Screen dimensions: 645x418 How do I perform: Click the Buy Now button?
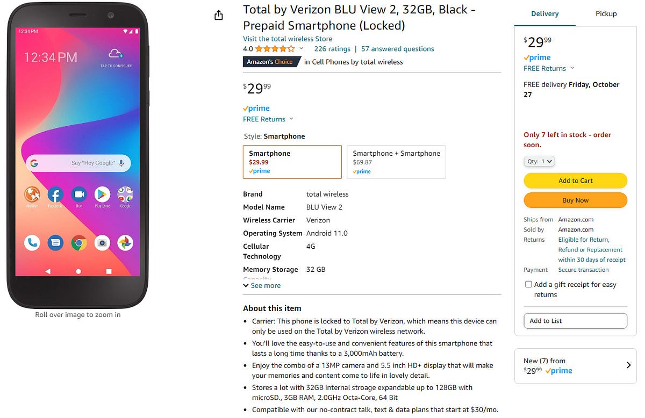[x=575, y=200]
